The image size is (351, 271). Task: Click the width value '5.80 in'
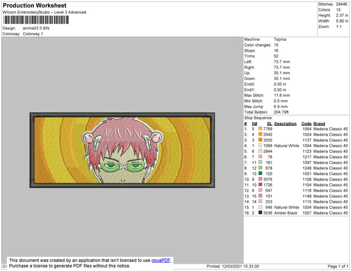tap(342, 21)
